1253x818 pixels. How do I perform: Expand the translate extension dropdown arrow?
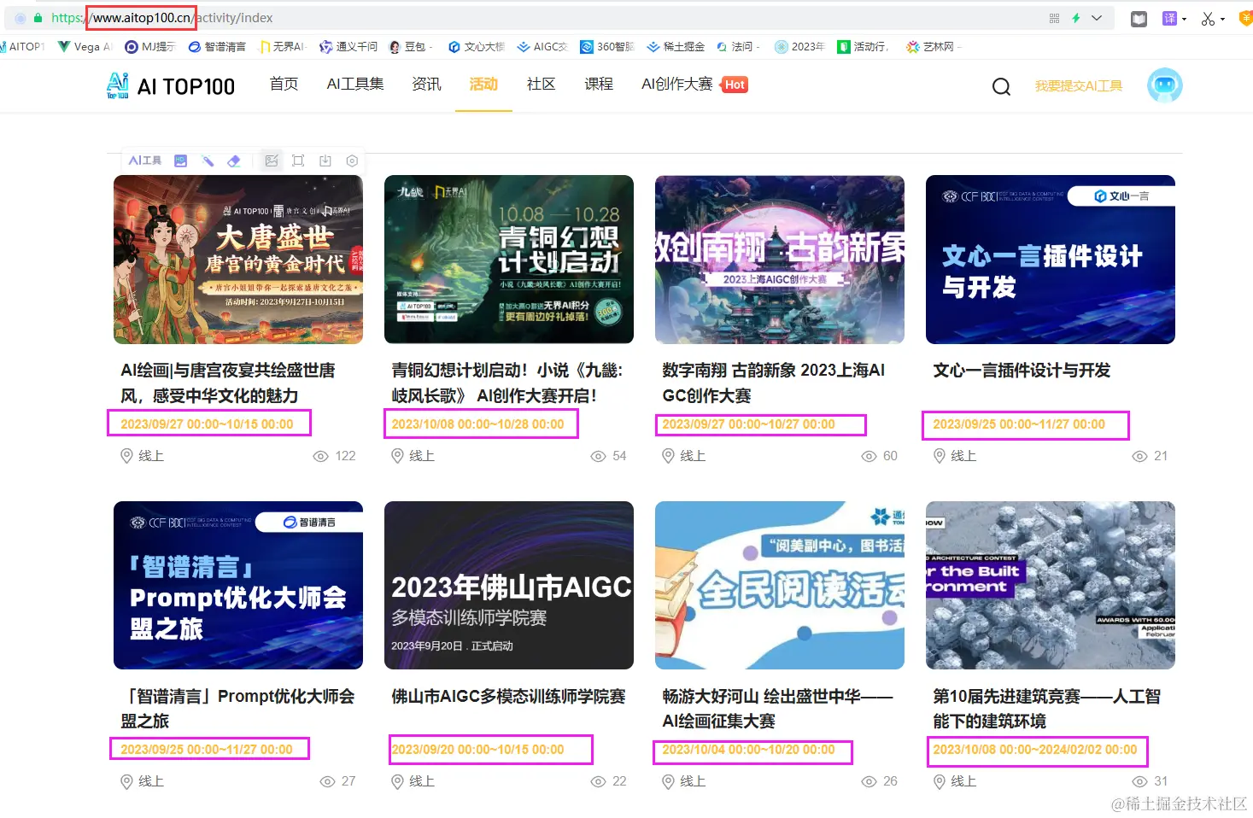tap(1183, 17)
